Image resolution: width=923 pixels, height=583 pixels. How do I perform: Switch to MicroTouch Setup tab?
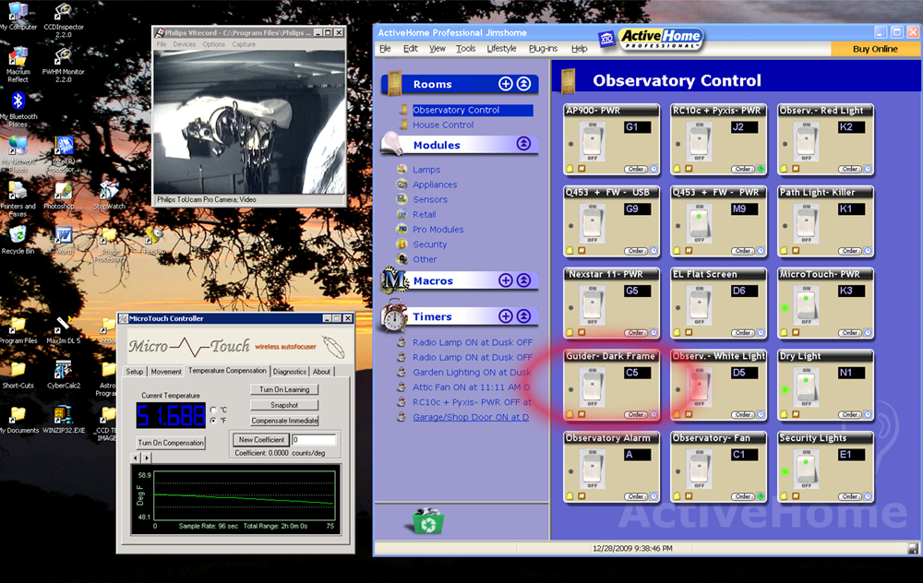point(134,372)
